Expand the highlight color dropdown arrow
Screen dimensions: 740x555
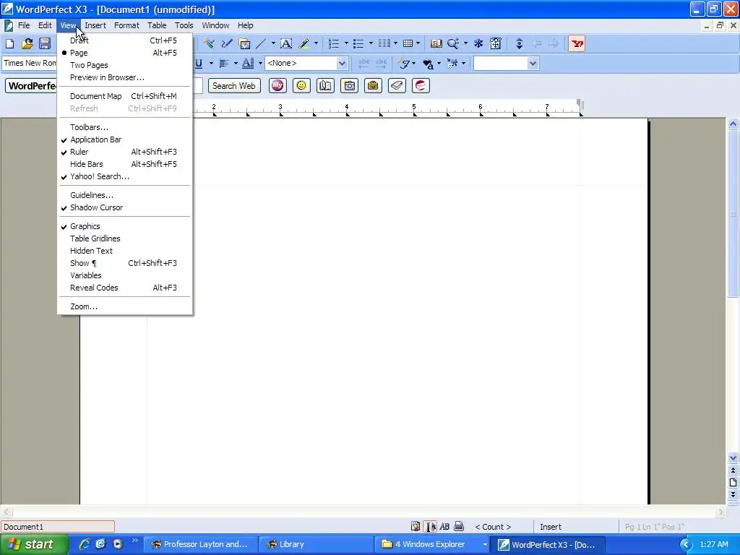317,44
